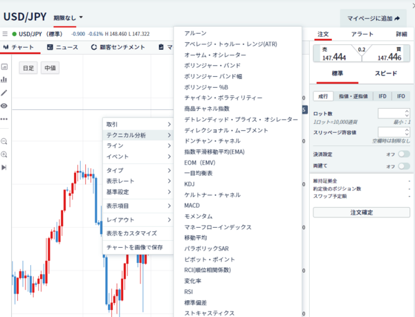Open the three-dots more tools icon
415x317 pixels.
coord(5,118)
